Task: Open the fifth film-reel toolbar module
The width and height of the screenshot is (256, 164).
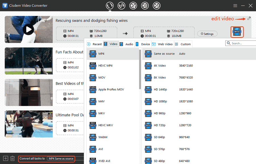Action: [156, 6]
